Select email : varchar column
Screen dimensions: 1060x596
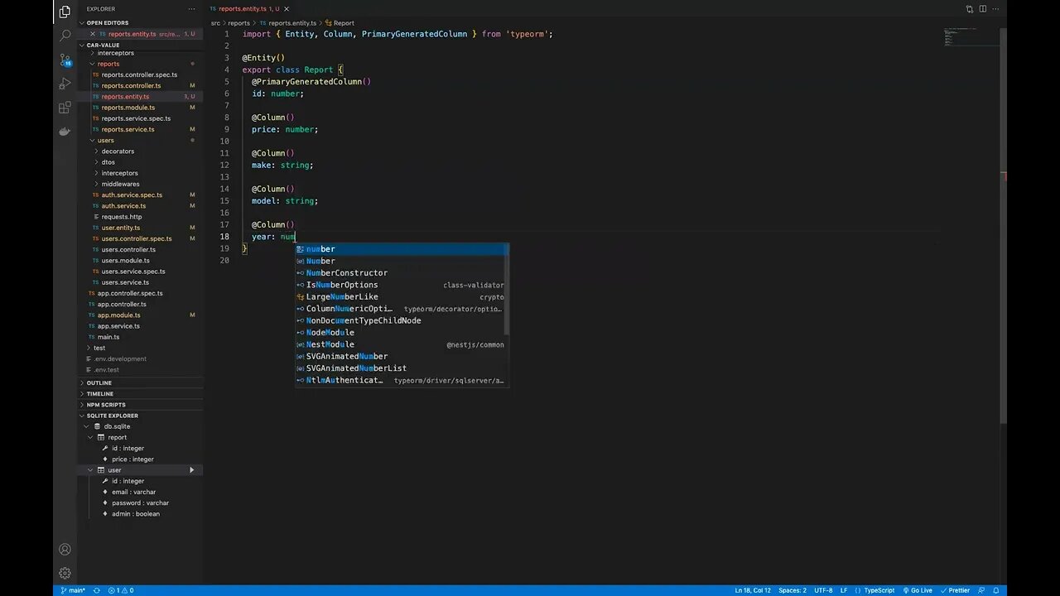coord(133,492)
